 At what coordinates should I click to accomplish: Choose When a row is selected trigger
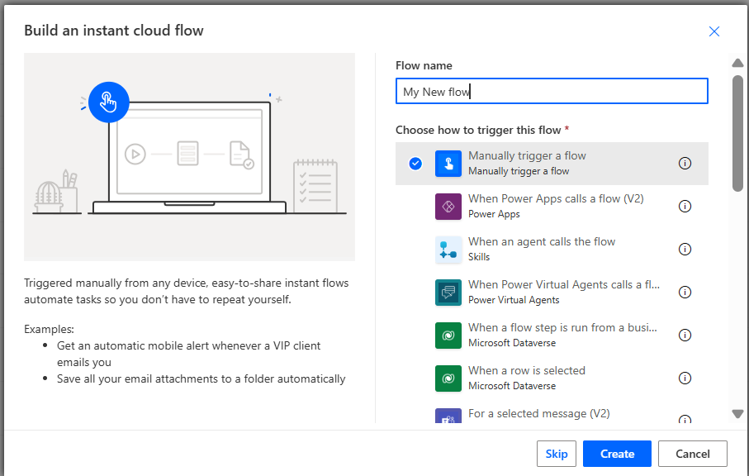[552, 378]
